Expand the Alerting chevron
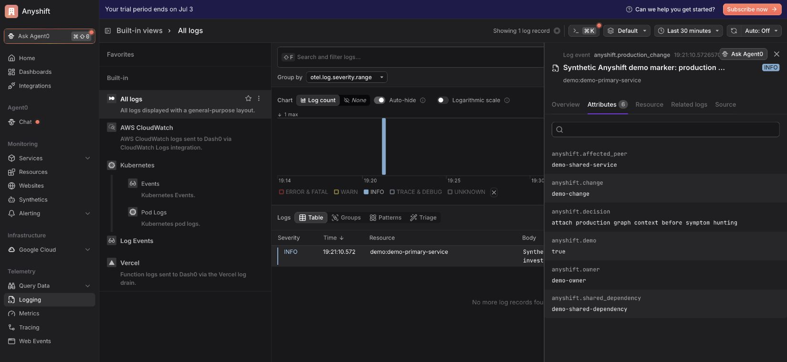This screenshot has width=787, height=362. click(x=88, y=213)
